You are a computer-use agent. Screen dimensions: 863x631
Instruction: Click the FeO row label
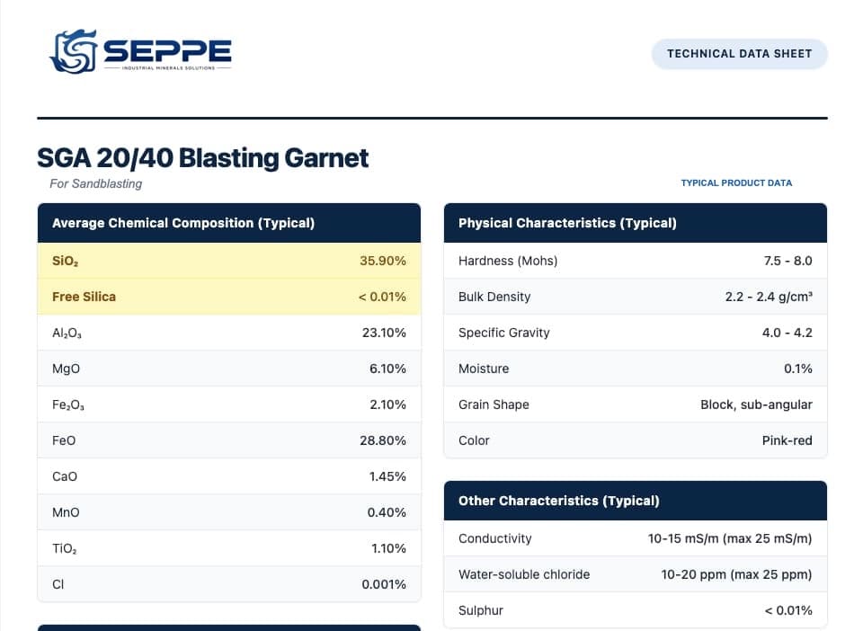(x=64, y=440)
